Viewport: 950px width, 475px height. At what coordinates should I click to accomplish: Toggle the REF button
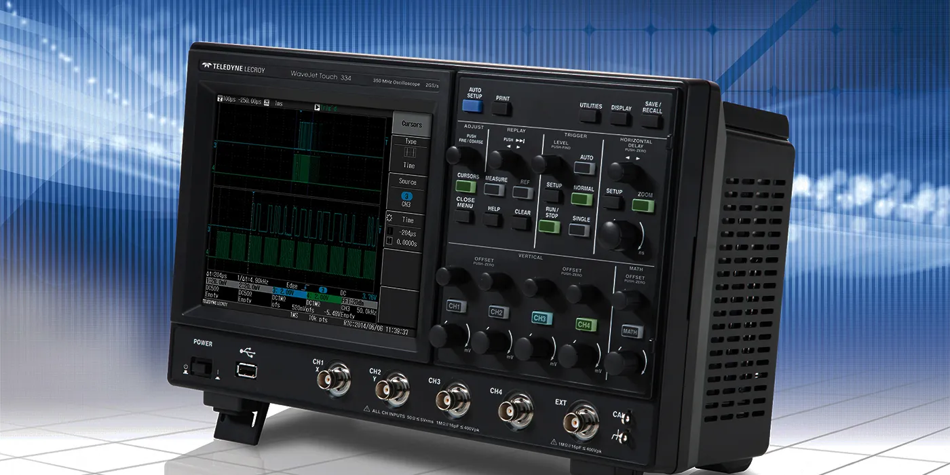coord(522,192)
